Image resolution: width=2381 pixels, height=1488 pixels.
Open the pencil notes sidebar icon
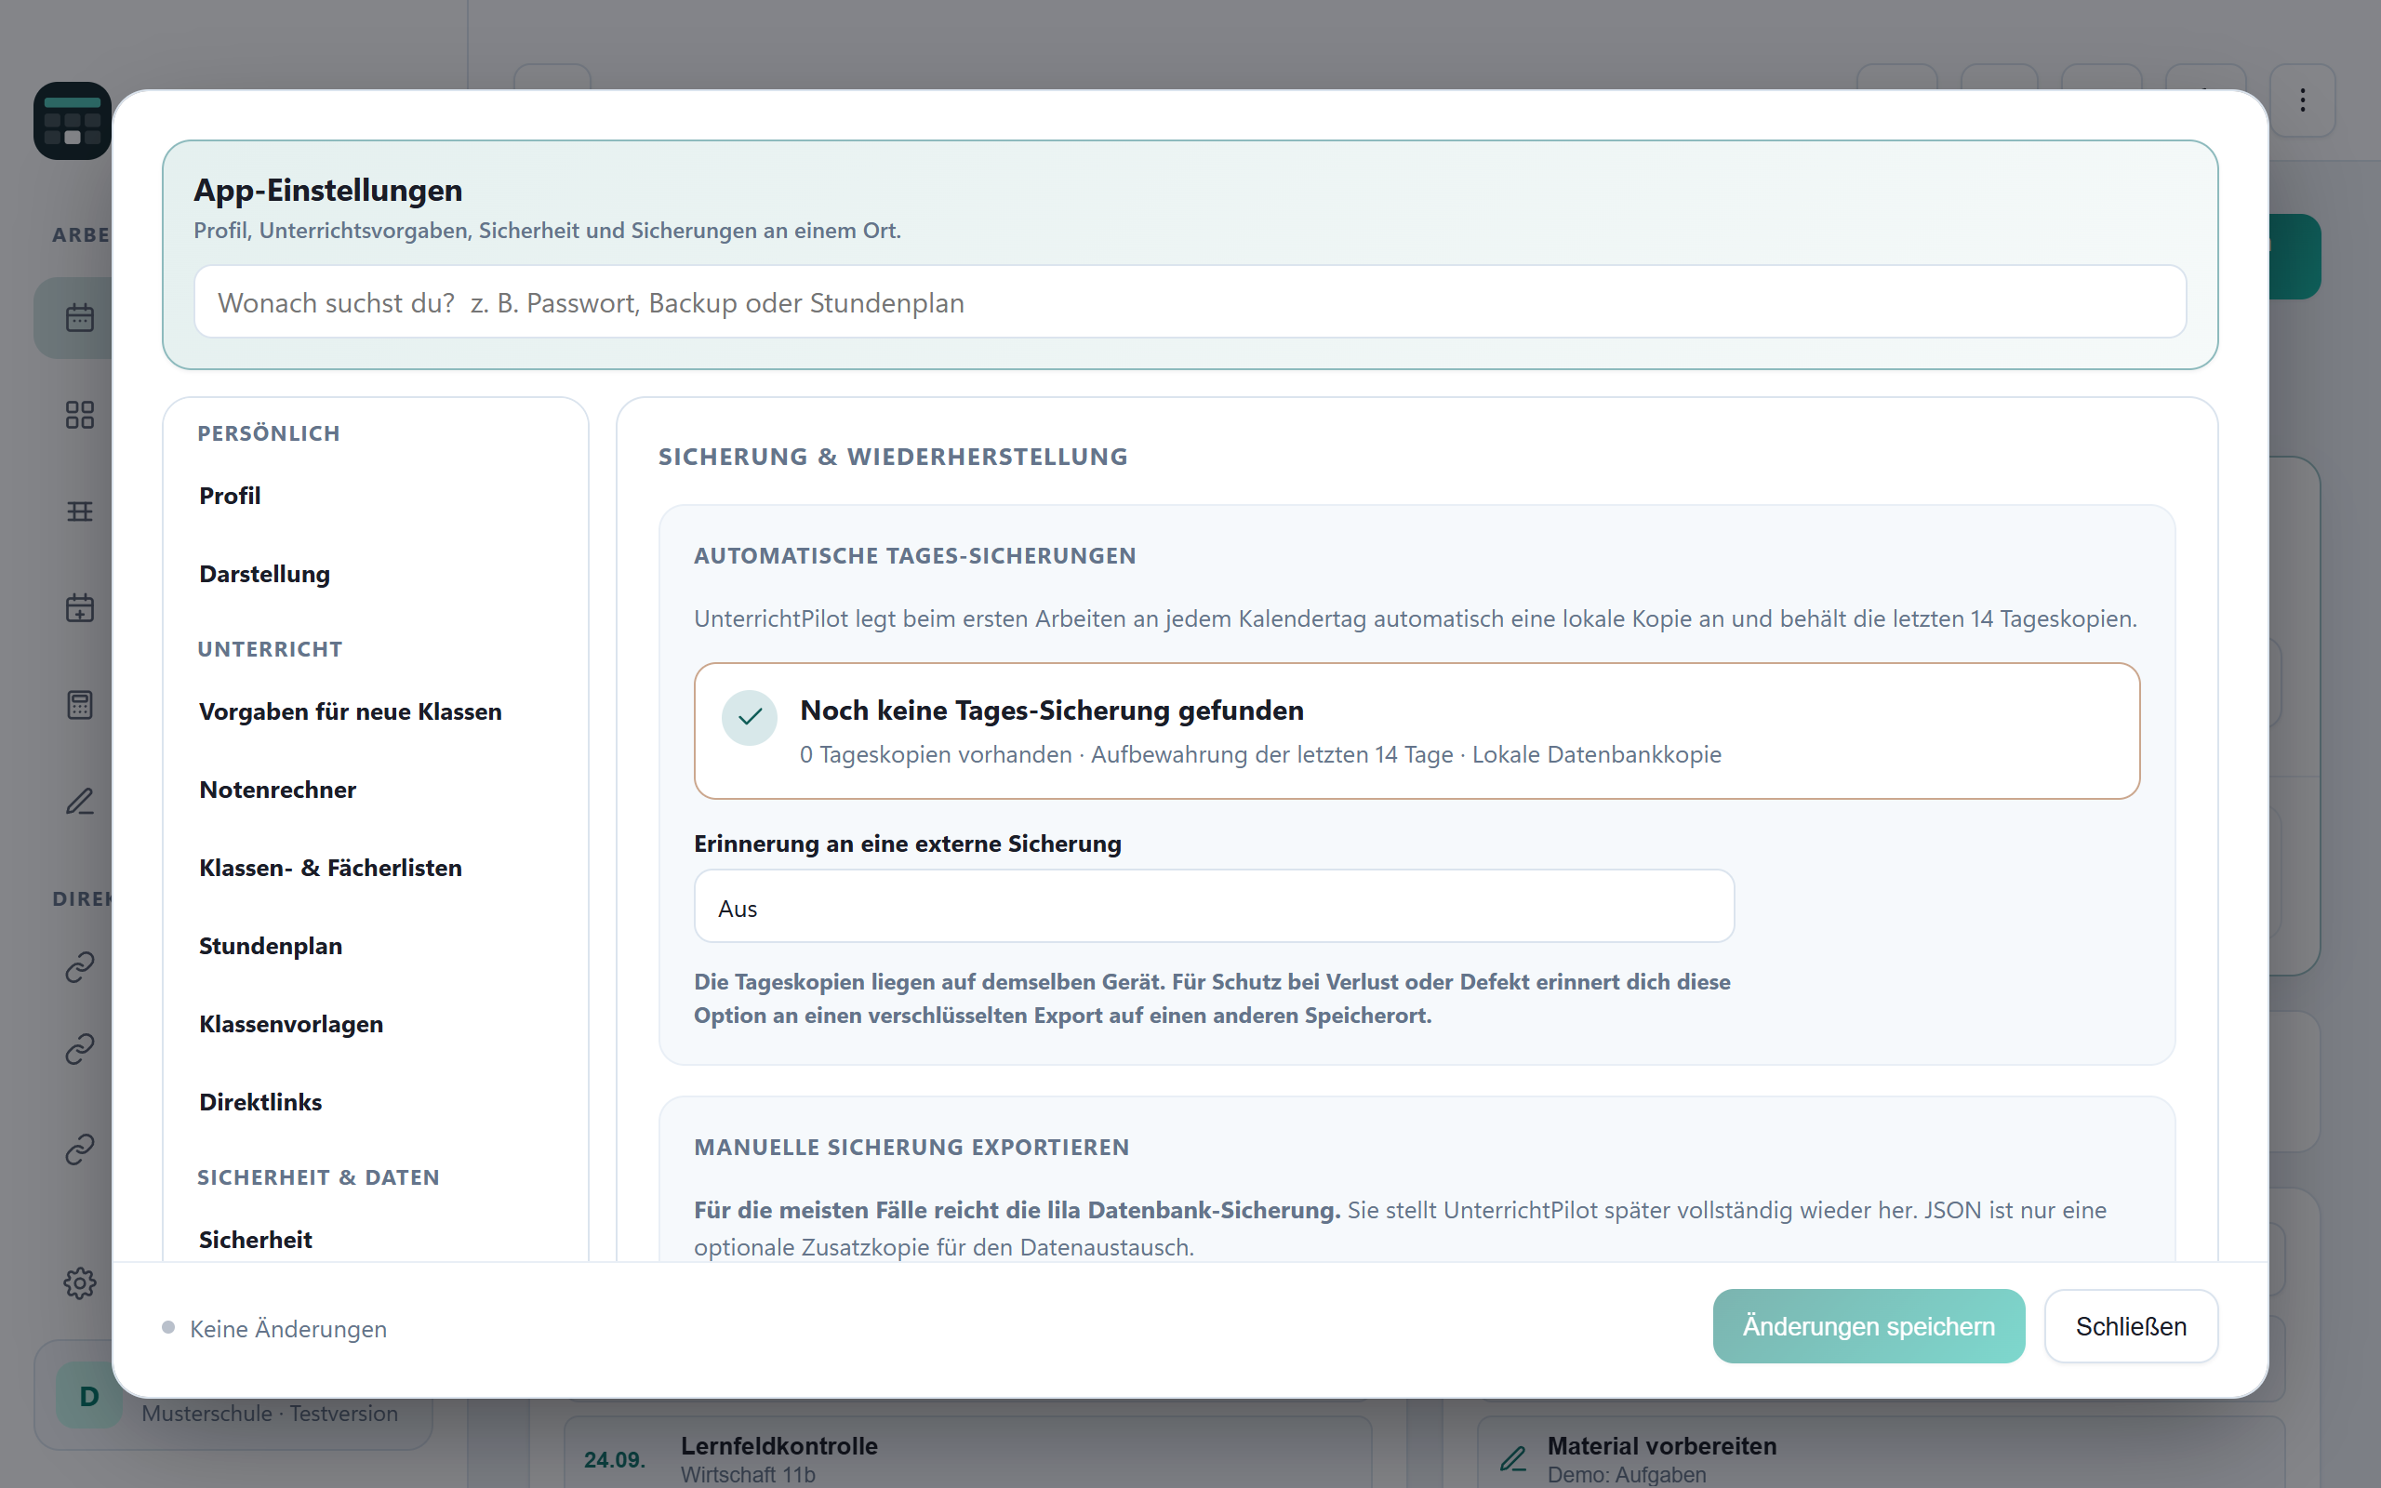80,801
